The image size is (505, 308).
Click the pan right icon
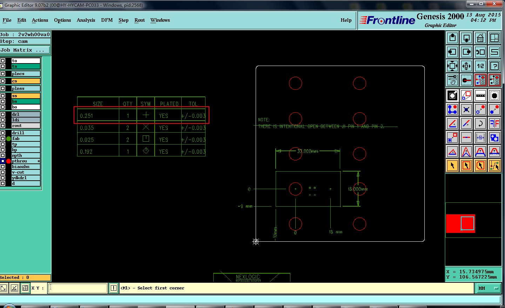pos(466,52)
